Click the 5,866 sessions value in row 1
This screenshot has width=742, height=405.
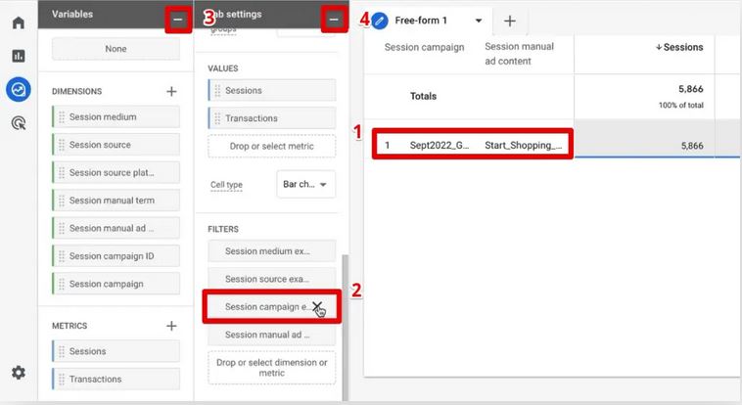click(692, 146)
